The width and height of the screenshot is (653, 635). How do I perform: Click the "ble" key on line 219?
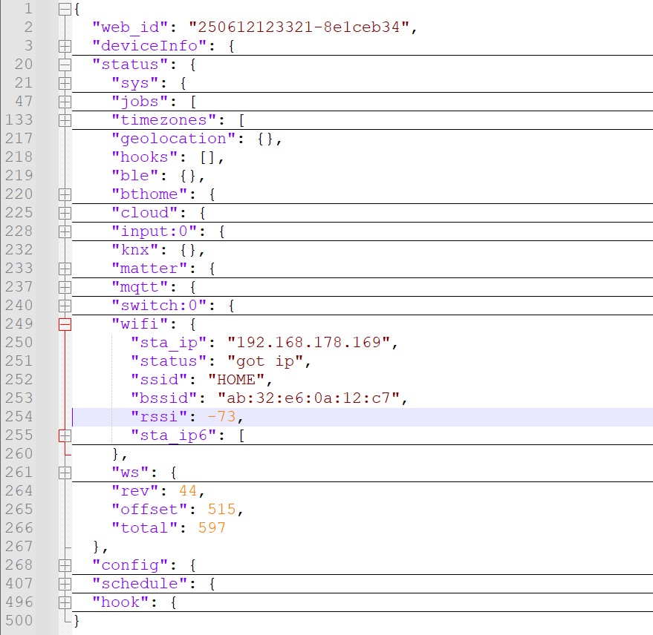pos(135,176)
